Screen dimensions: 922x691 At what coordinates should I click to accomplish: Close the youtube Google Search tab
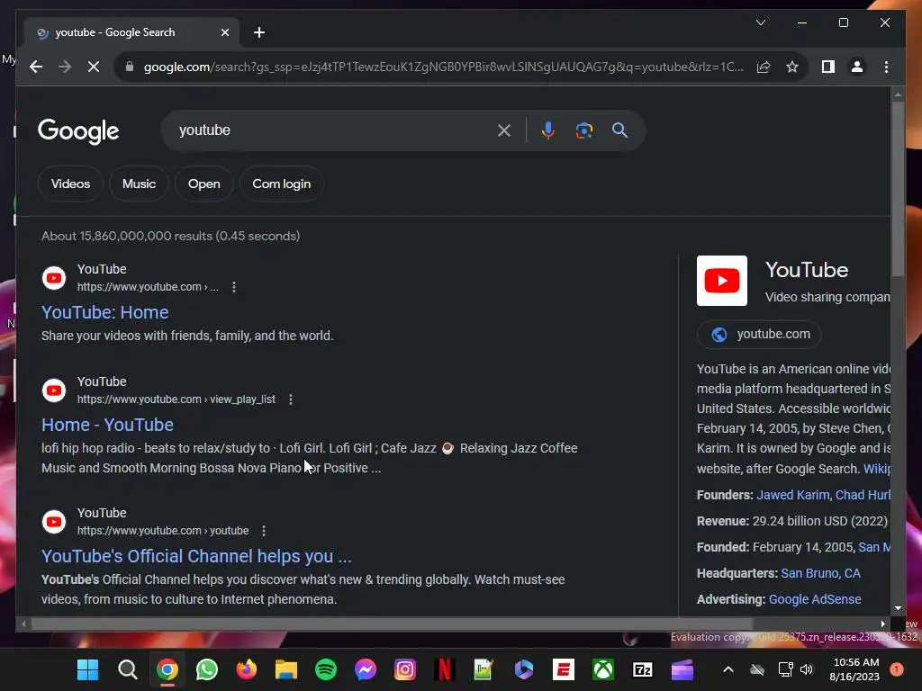tap(224, 33)
